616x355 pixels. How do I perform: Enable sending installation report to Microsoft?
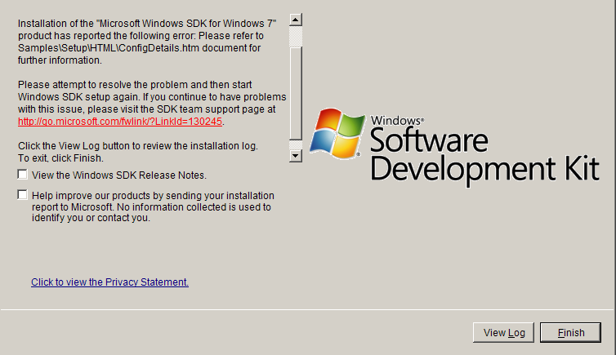(x=23, y=195)
